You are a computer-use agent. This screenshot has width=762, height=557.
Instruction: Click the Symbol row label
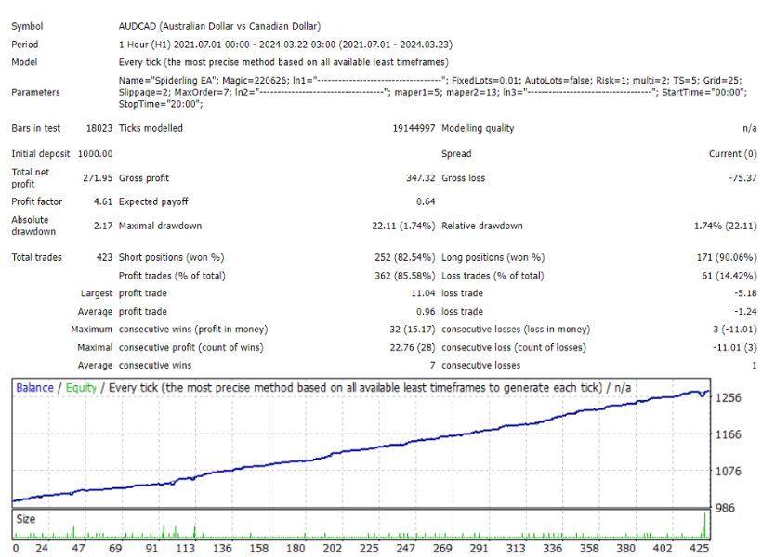pos(27,26)
